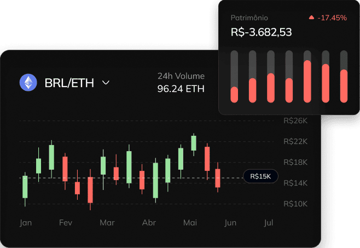This screenshot has width=360, height=248.
Task: Jump to Mar on the time axis
Action: (x=107, y=223)
